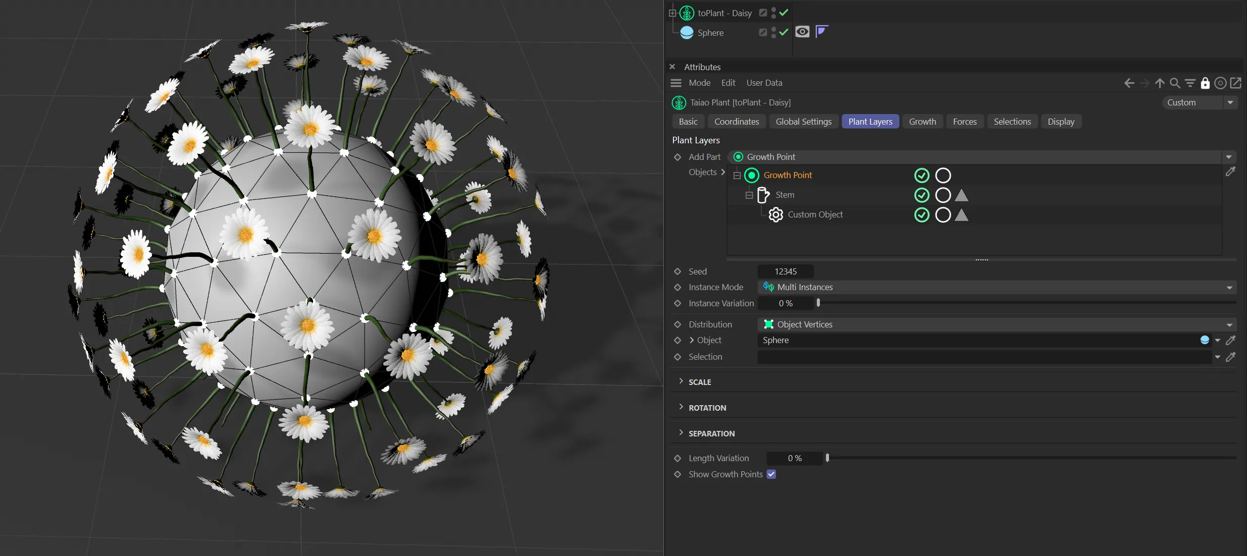Toggle the empty circle on Custom Object row
The width and height of the screenshot is (1247, 556).
943,215
